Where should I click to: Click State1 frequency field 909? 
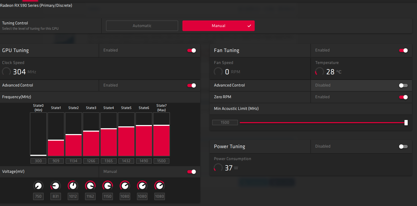point(56,161)
